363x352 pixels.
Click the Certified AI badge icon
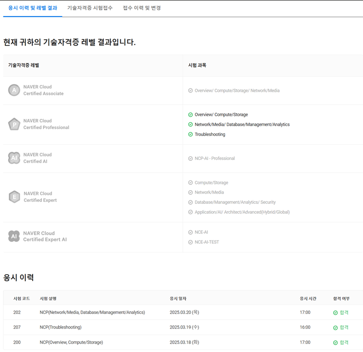[x=14, y=158]
